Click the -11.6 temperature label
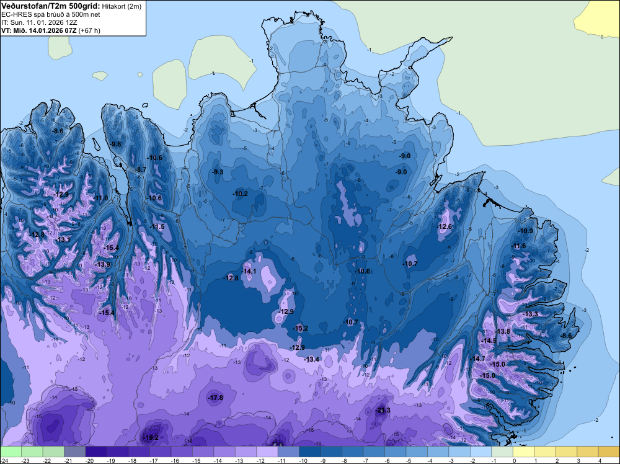620x464 pixels. click(x=519, y=246)
